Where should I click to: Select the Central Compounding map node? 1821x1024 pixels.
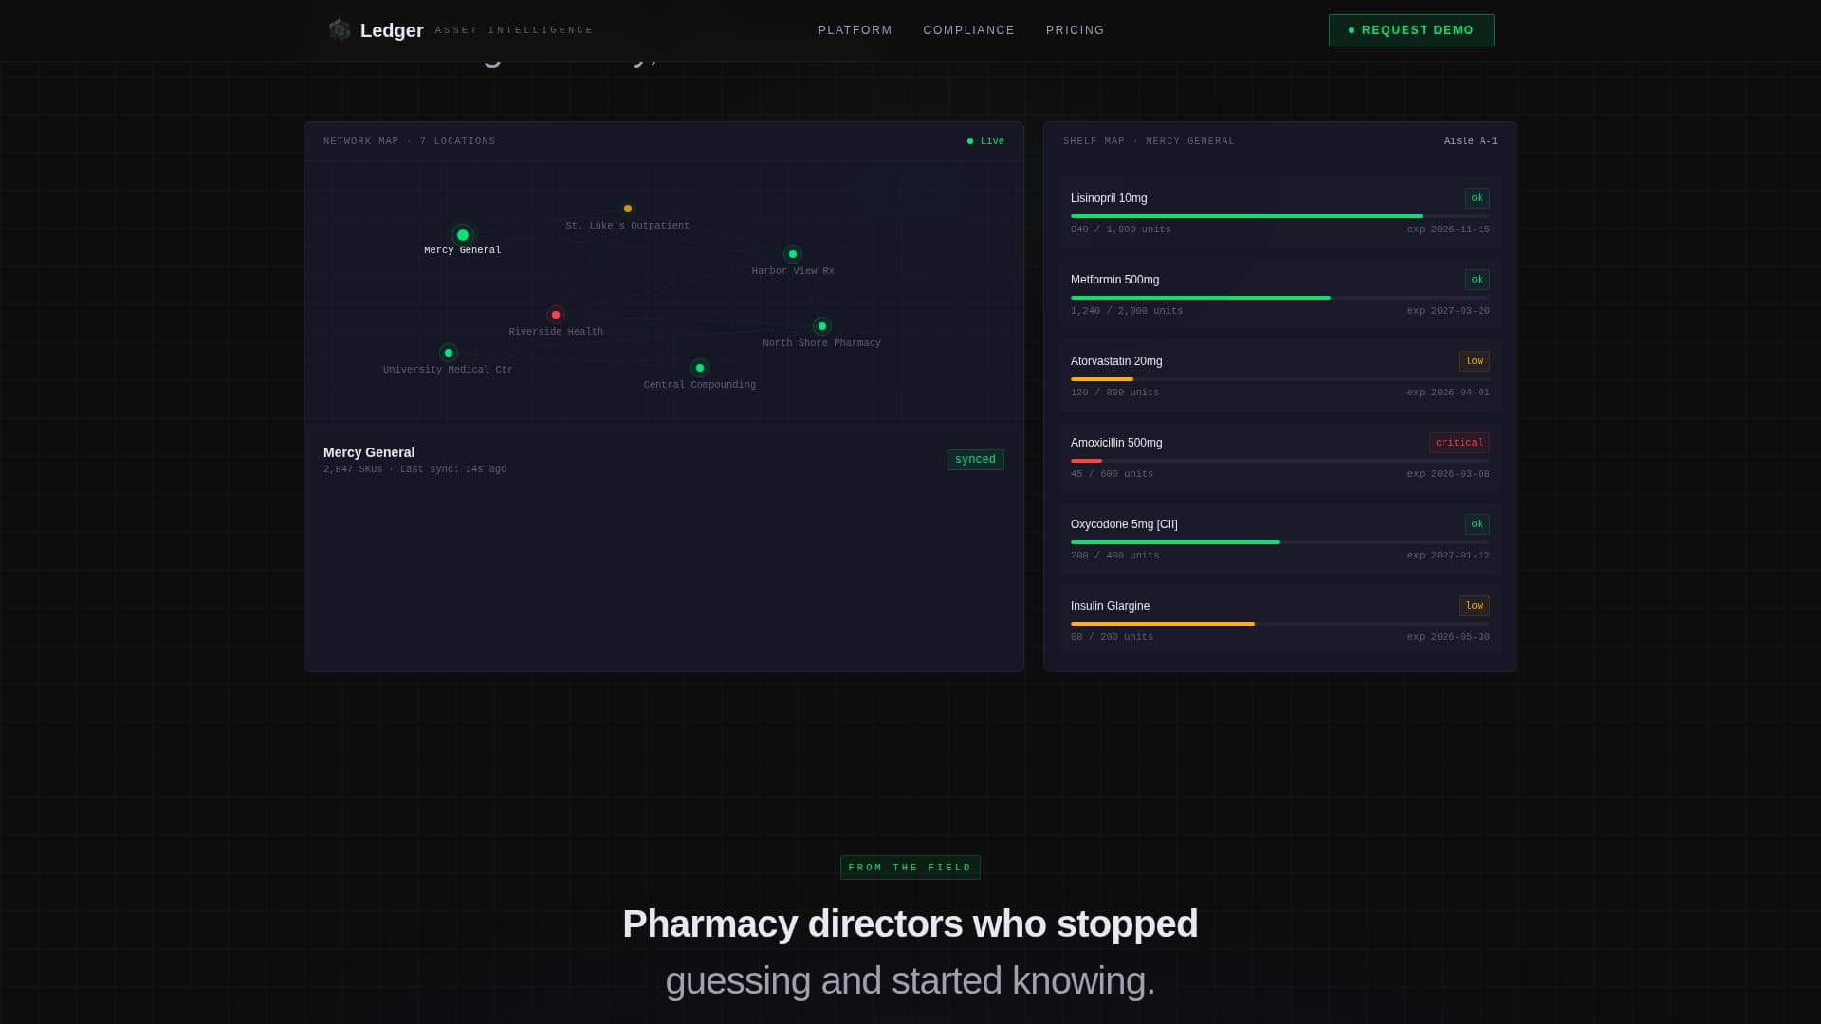pos(700,368)
